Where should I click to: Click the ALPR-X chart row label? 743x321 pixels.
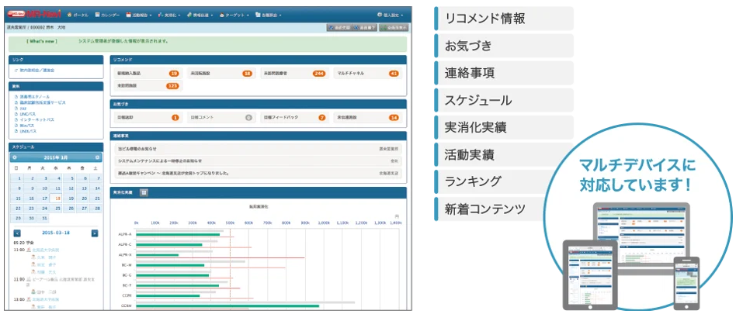coord(125,255)
